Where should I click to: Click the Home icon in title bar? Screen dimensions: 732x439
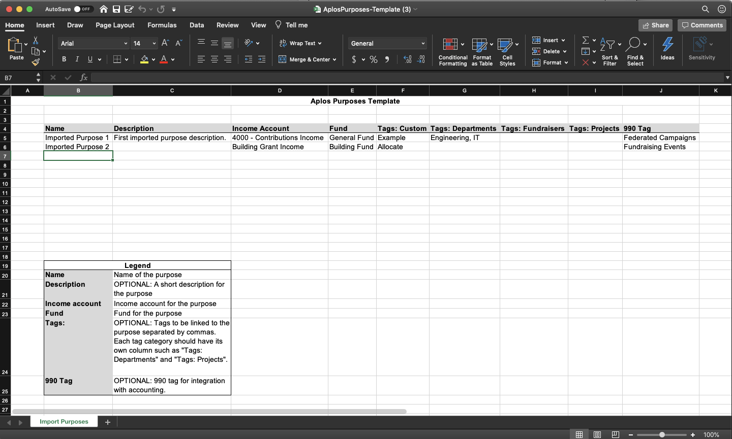pyautogui.click(x=104, y=9)
